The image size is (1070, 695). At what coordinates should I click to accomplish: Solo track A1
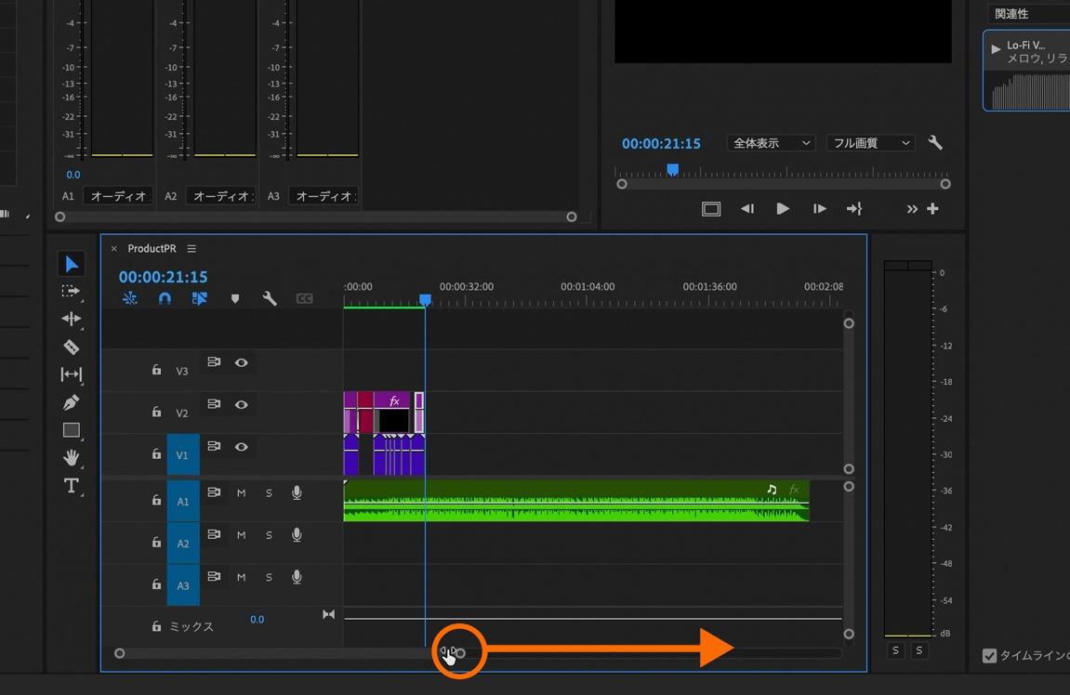[x=269, y=493]
